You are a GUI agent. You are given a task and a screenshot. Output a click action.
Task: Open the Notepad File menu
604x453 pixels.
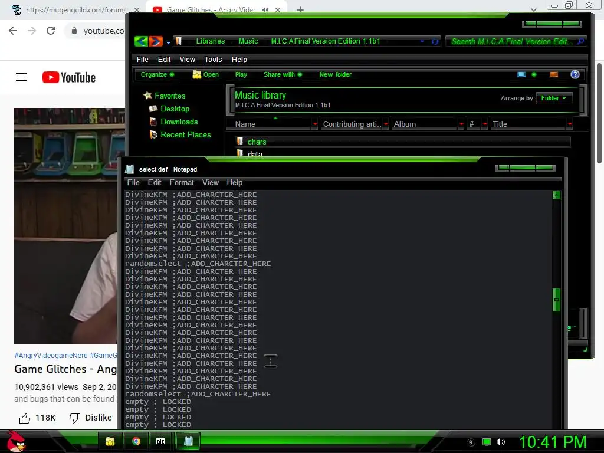point(133,183)
